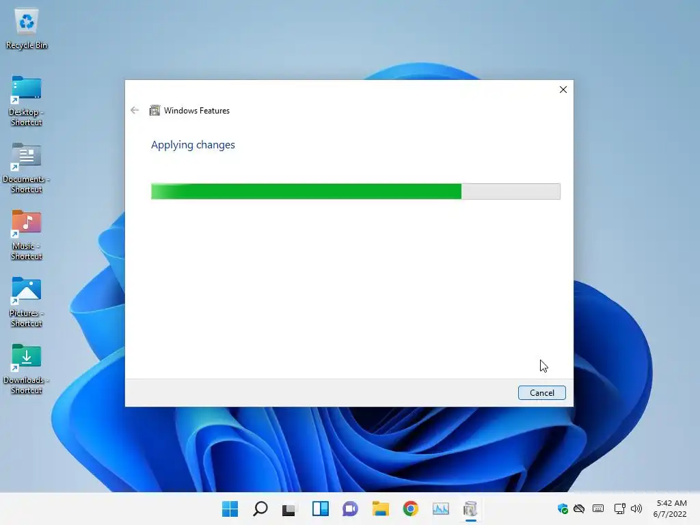
Task: Click the Windows Features title text
Action: [x=197, y=111]
